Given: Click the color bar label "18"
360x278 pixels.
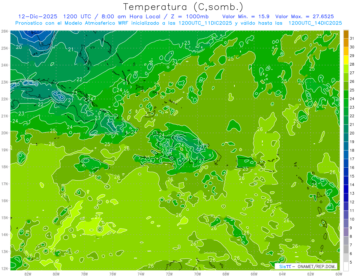Looking at the screenshot, I should point(352,151).
